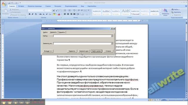Open the font color dropdown arrow
188x105 pixels.
coord(61,14)
